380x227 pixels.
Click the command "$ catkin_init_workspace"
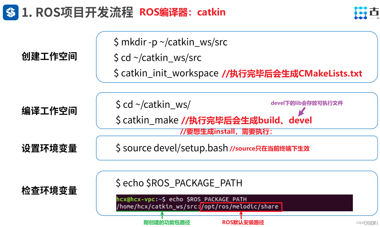tap(166, 73)
